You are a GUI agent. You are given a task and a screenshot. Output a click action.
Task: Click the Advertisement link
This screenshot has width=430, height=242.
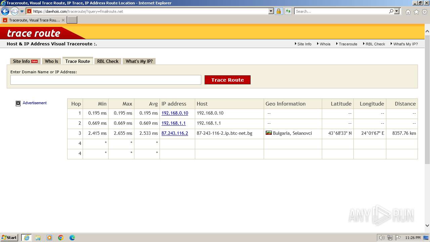coord(35,103)
